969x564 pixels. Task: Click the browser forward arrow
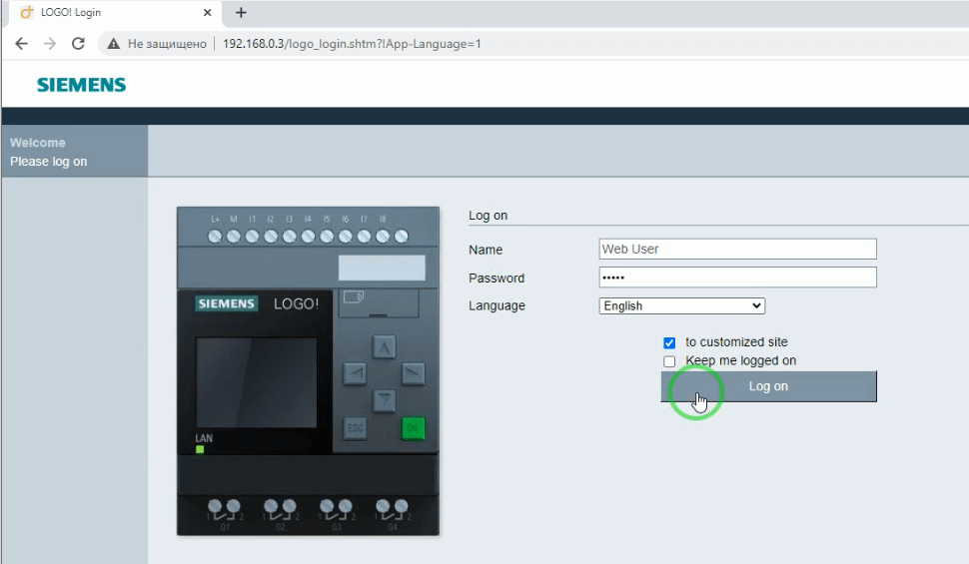tap(50, 44)
